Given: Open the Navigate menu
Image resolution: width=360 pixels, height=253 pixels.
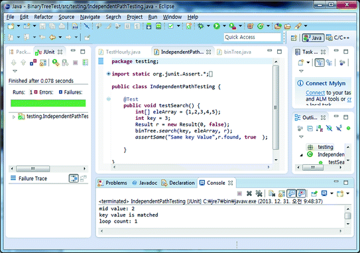Looking at the screenshot, I should click(x=90, y=17).
